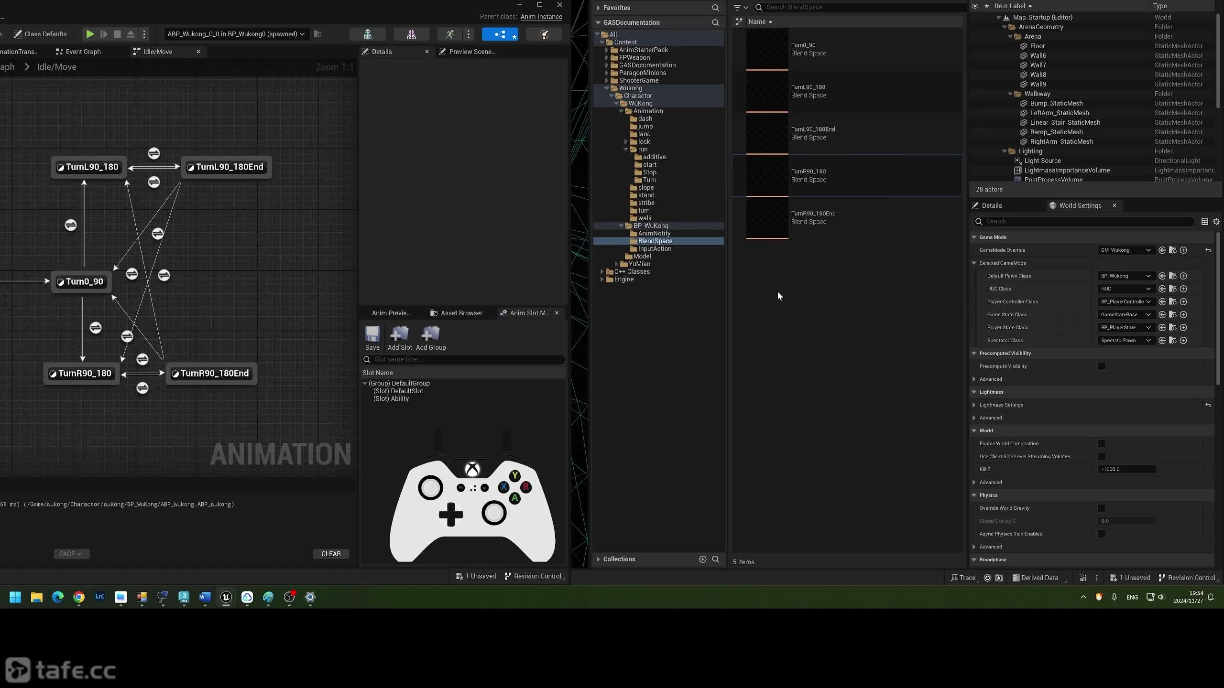Select the highlighted Blueprint graph mode button

pos(500,34)
